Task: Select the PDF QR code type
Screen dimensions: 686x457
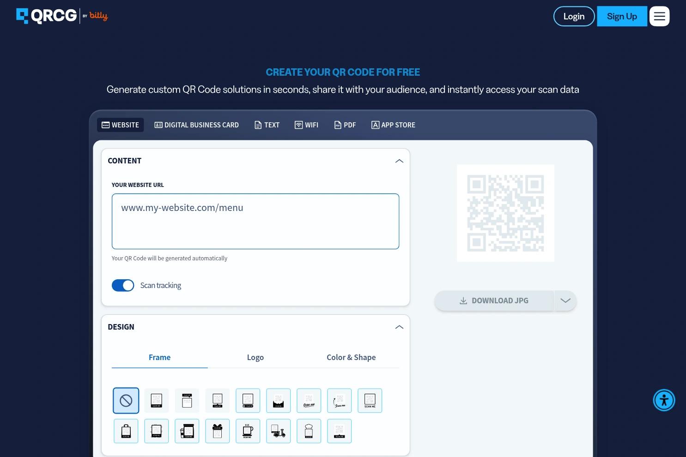Action: click(x=345, y=125)
